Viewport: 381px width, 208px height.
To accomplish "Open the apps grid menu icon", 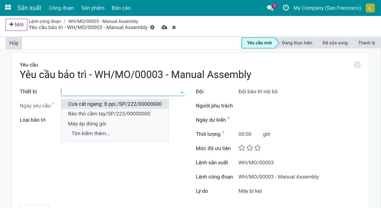I will tap(8, 8).
